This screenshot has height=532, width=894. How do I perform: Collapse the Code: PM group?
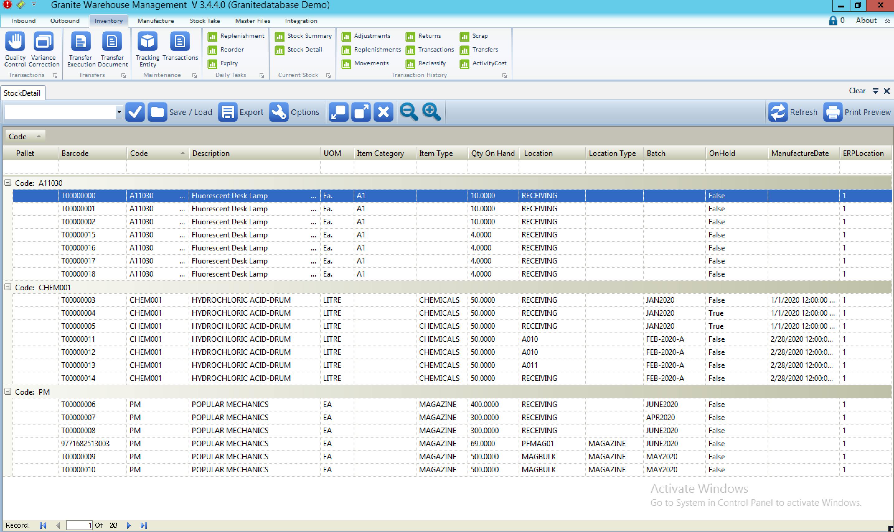click(x=8, y=392)
